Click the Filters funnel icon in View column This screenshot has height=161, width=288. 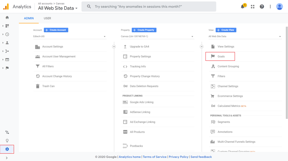tap(213, 76)
